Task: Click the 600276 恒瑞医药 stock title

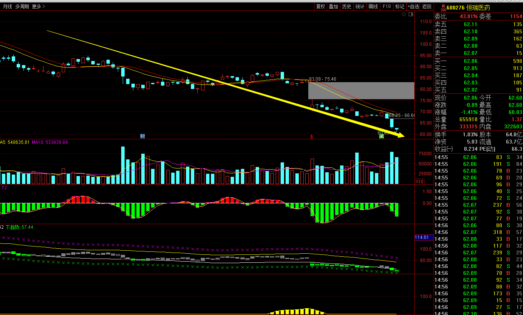Action: tap(468, 8)
